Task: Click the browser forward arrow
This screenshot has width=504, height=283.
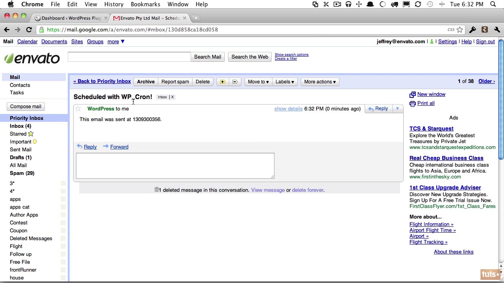Action: [17, 29]
